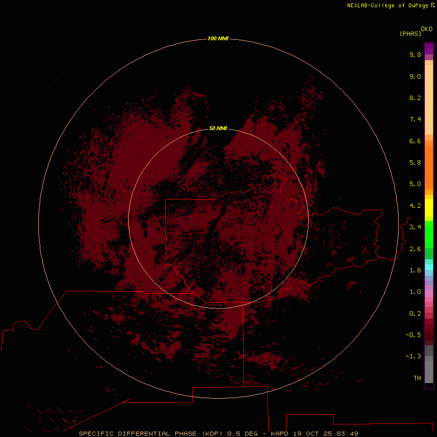Click the 5.0 legend value
This screenshot has height=437, width=437.
point(415,184)
